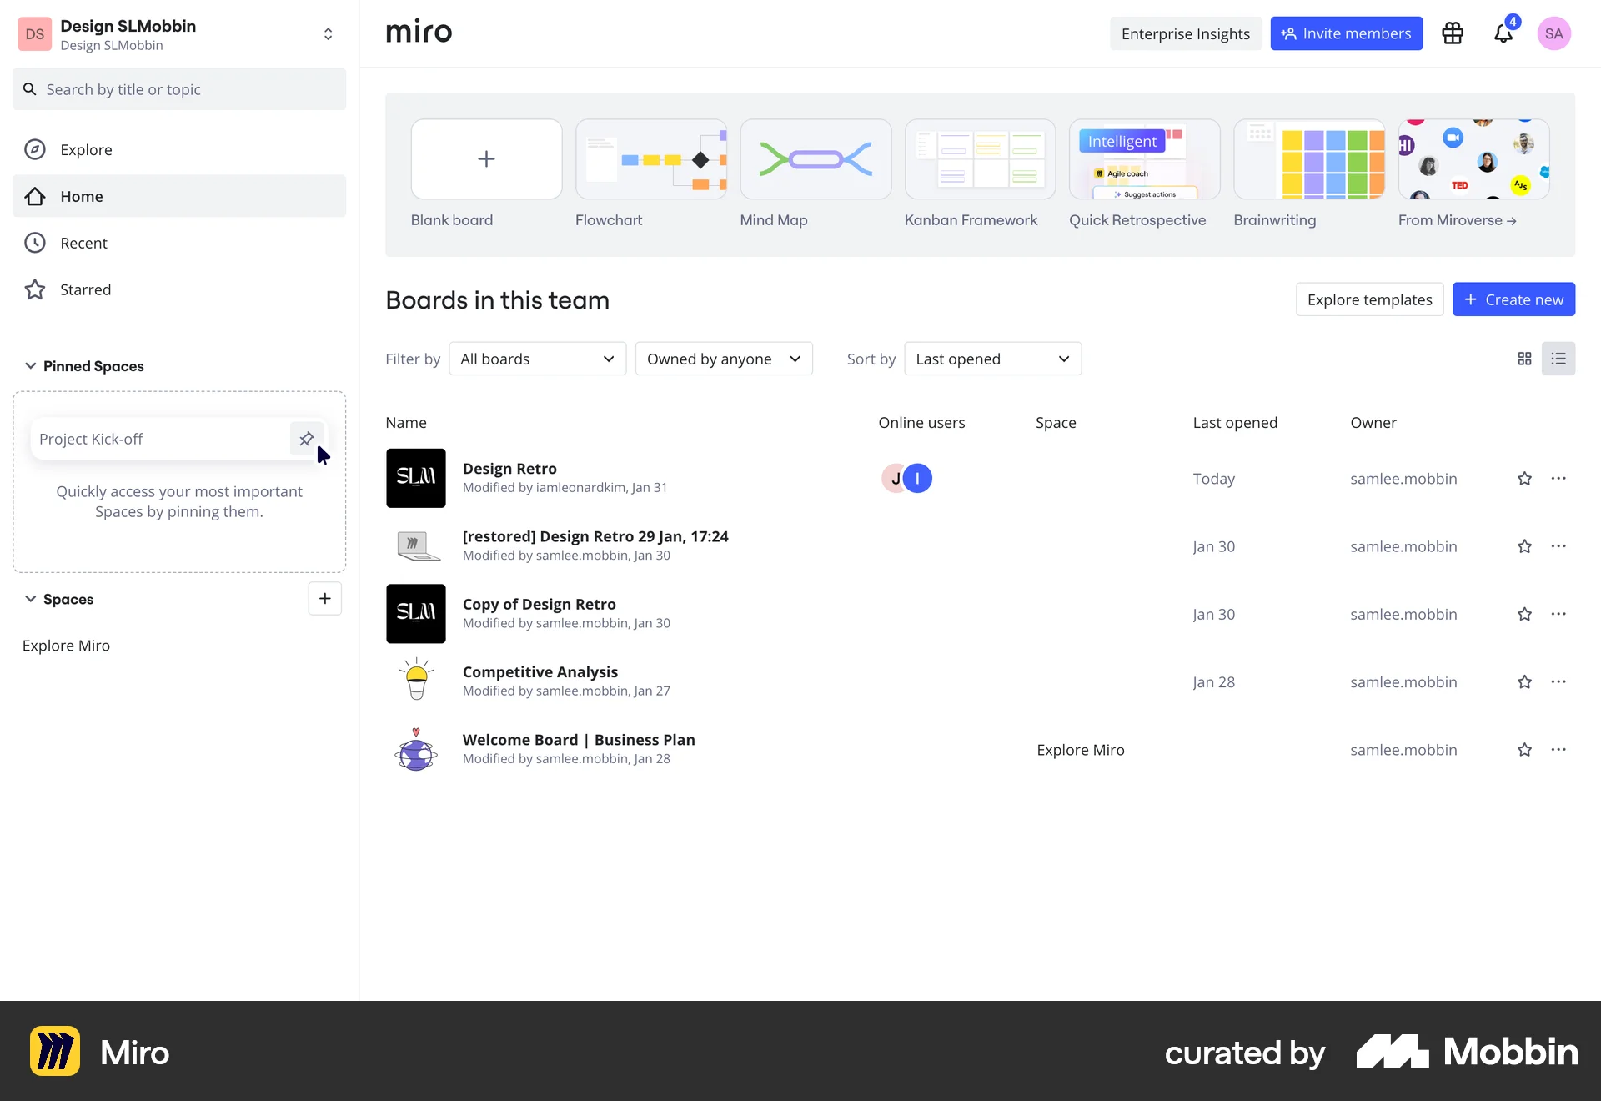This screenshot has width=1601, height=1101.
Task: Select Starred in the sidebar
Action: [x=85, y=289]
